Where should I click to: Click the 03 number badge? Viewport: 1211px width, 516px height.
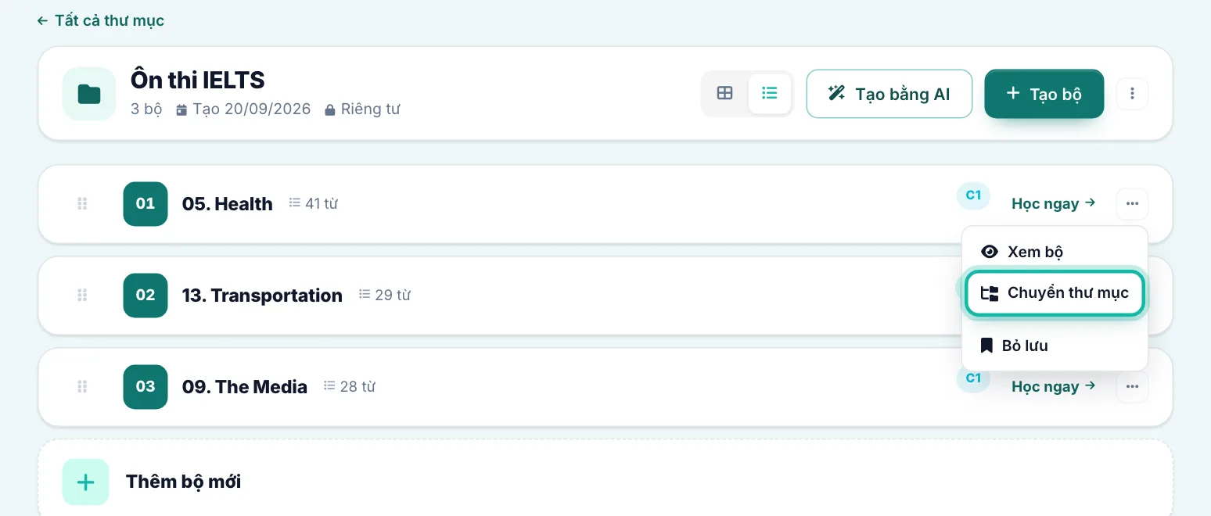[x=146, y=387]
